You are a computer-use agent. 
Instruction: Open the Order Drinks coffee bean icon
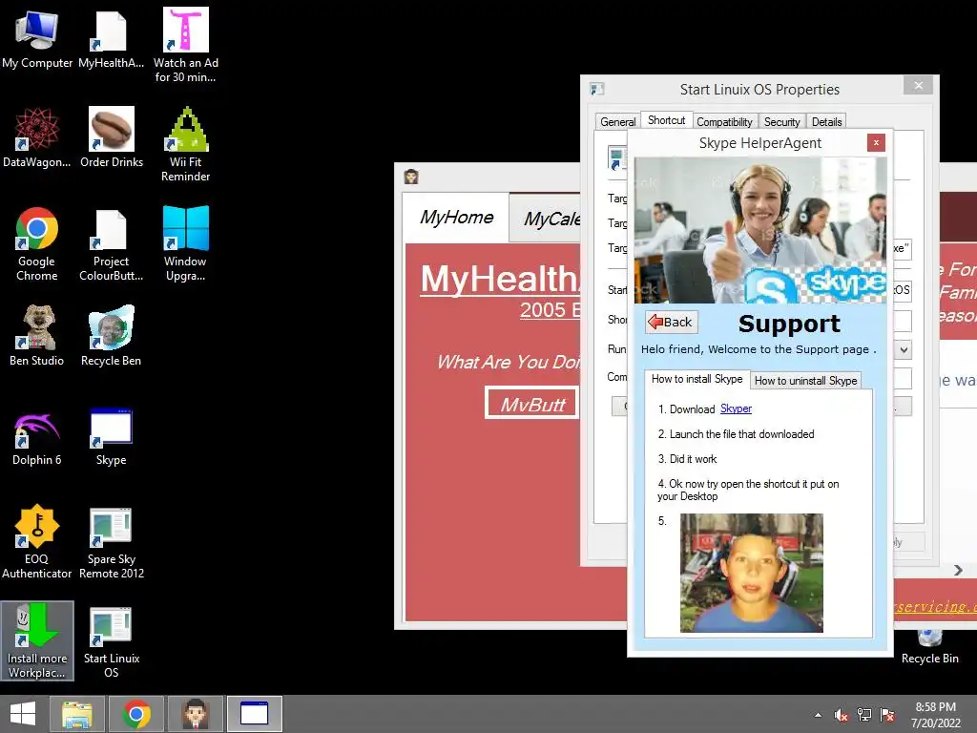(x=112, y=137)
